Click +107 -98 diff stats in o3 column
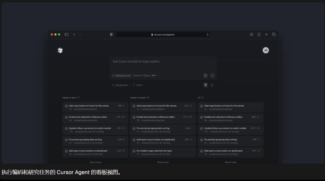Image resolution: width=325 pixels, height=181 pixels. [x=255, y=128]
